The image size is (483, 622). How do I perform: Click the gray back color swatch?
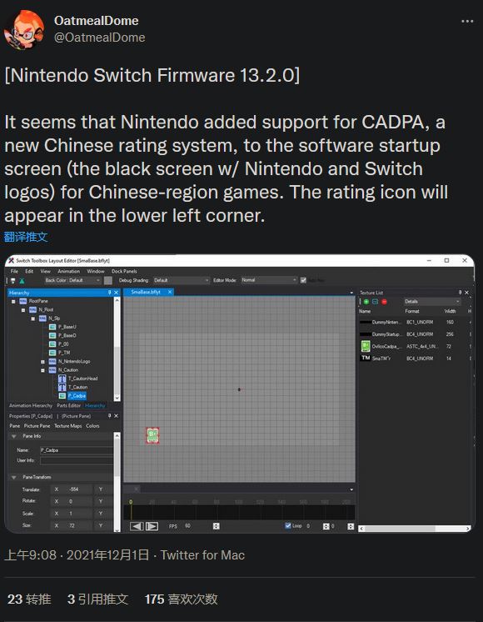107,280
